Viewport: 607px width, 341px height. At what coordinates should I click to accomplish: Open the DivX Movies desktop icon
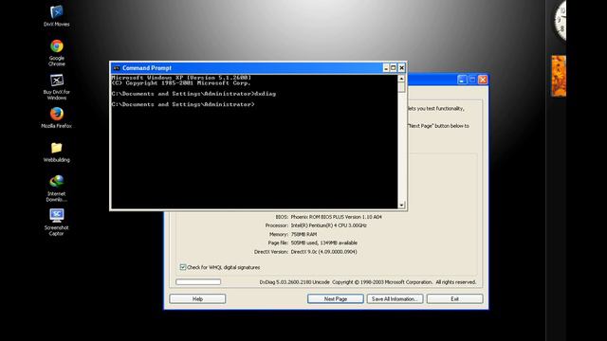point(57,16)
